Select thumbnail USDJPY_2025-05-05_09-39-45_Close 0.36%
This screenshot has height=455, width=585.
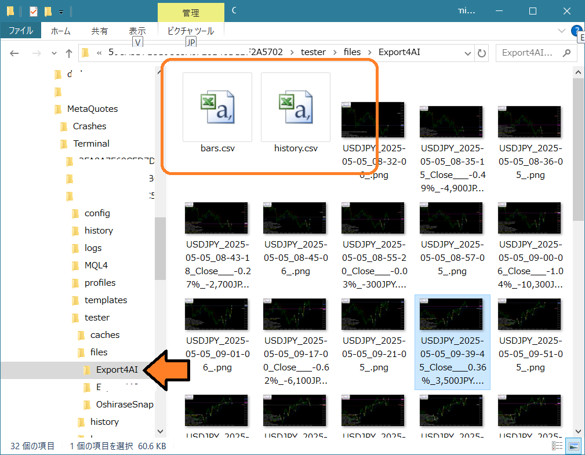[452, 342]
